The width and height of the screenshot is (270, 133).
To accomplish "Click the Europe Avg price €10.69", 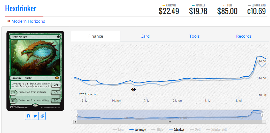I will point(257,11).
